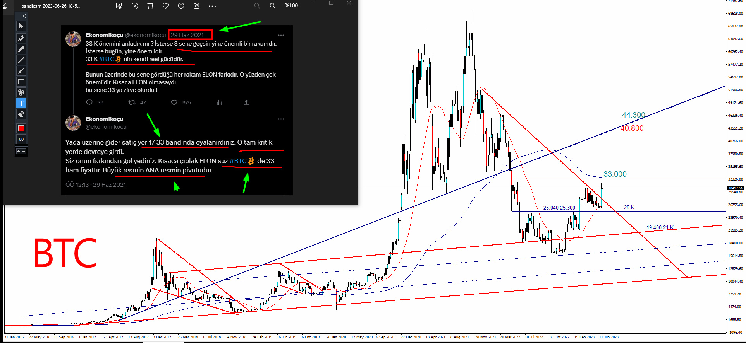Click the tweet share upload icon
This screenshot has height=343, width=746.
pos(246,102)
